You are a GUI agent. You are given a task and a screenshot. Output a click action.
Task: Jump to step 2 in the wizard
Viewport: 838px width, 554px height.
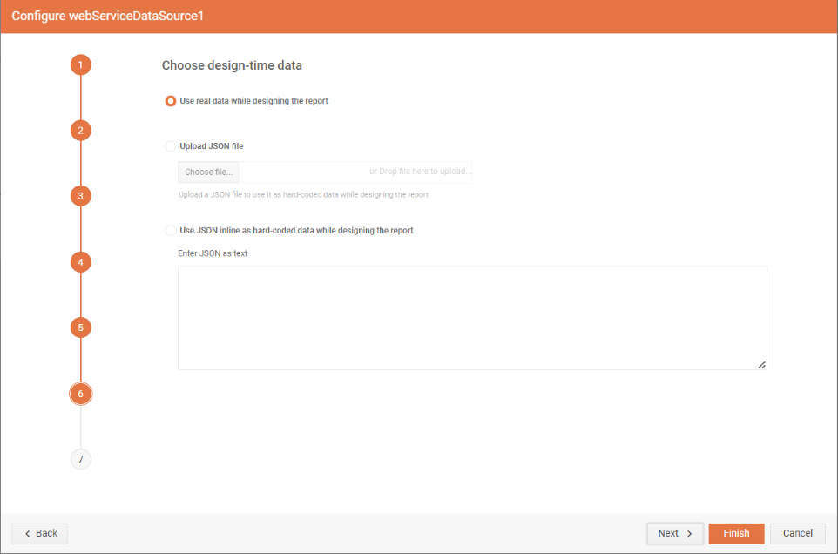[80, 130]
